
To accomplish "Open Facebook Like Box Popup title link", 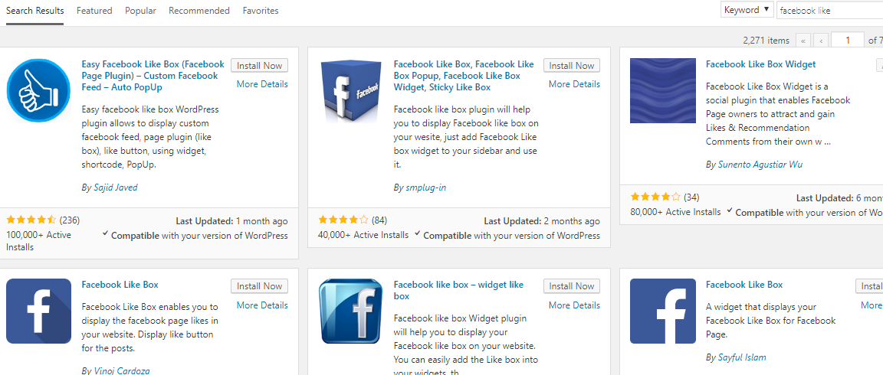I will pos(464,76).
